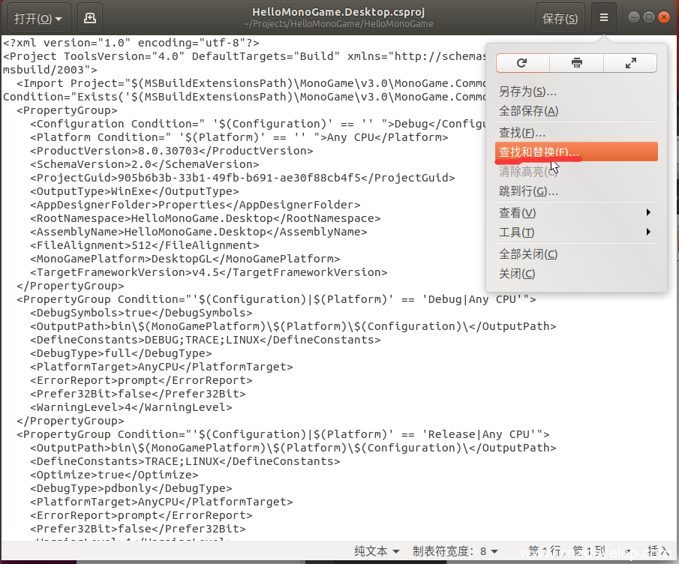The height and width of the screenshot is (564, 679).
Task: Select 另存为(S)… from the menu
Action: [x=528, y=91]
